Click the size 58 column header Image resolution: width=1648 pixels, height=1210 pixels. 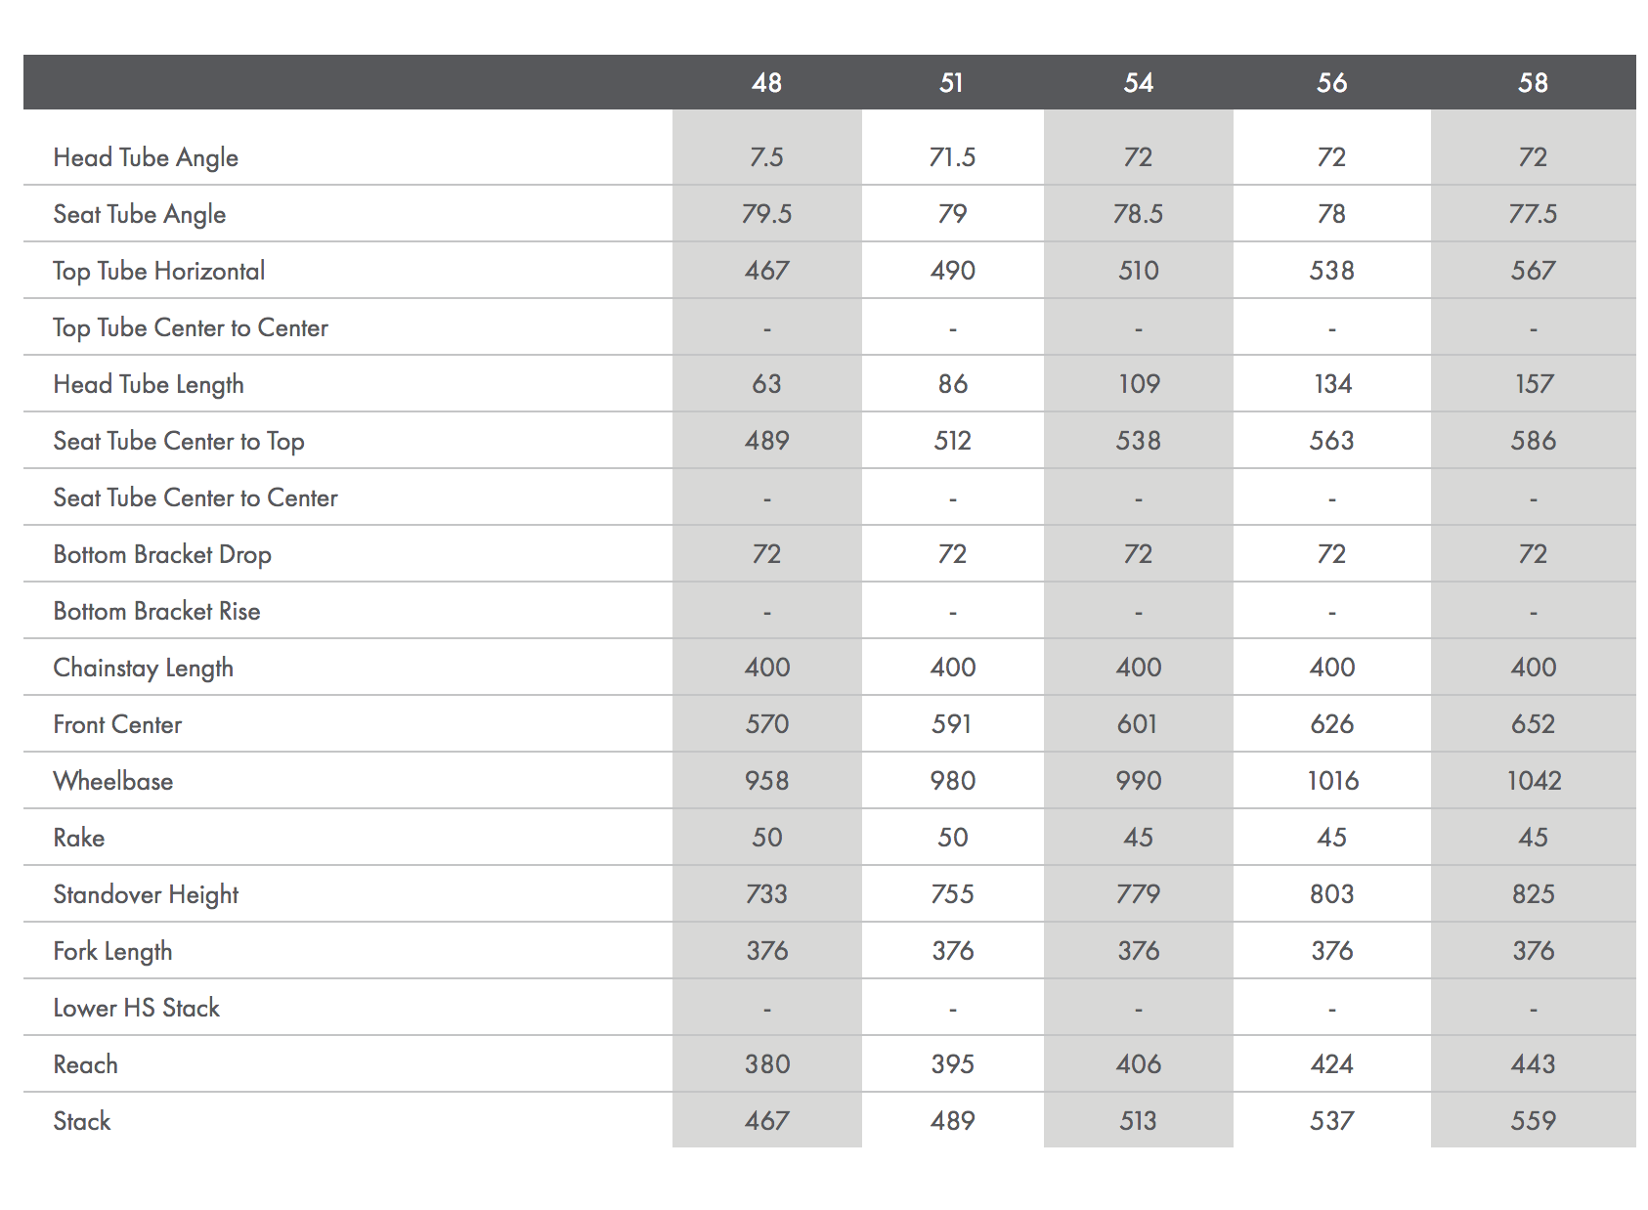(1533, 83)
